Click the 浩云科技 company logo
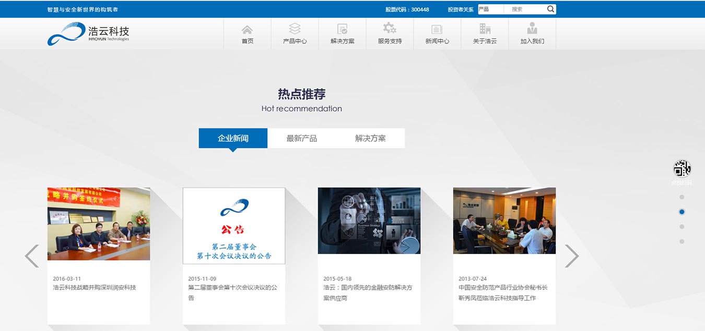Image resolution: width=705 pixels, height=331 pixels. (x=88, y=33)
